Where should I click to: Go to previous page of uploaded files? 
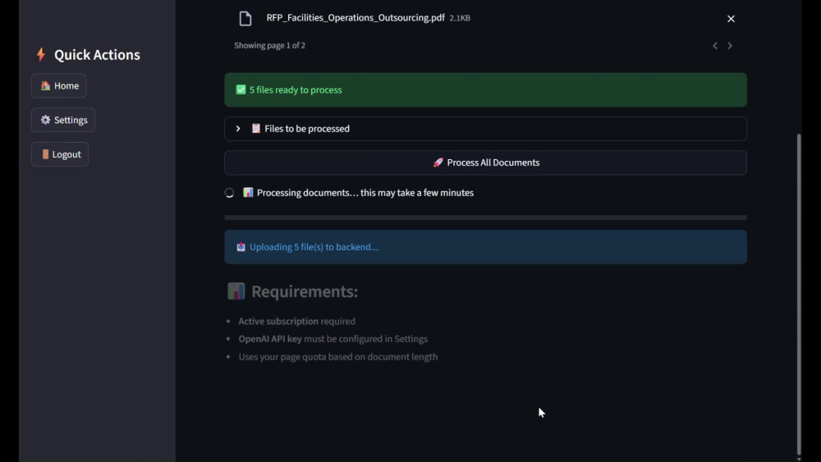(715, 45)
